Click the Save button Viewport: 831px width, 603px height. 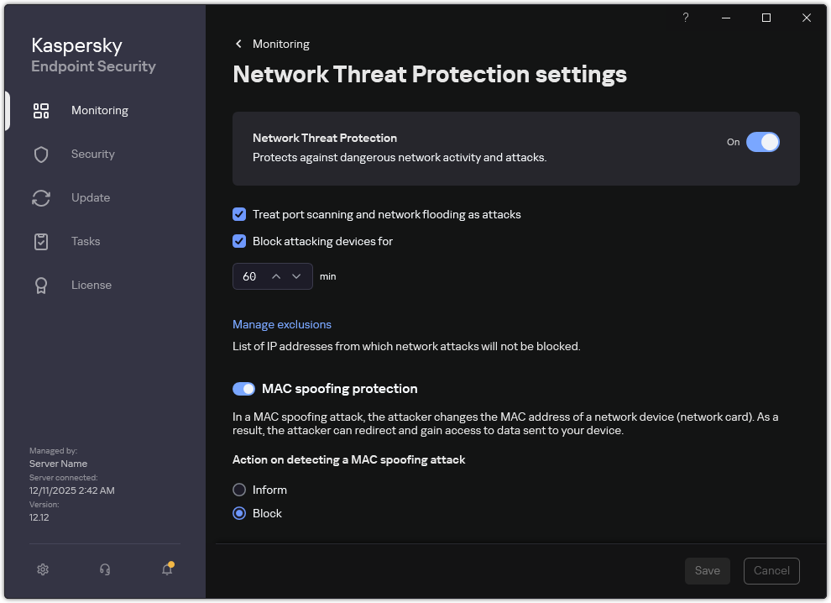pos(707,570)
